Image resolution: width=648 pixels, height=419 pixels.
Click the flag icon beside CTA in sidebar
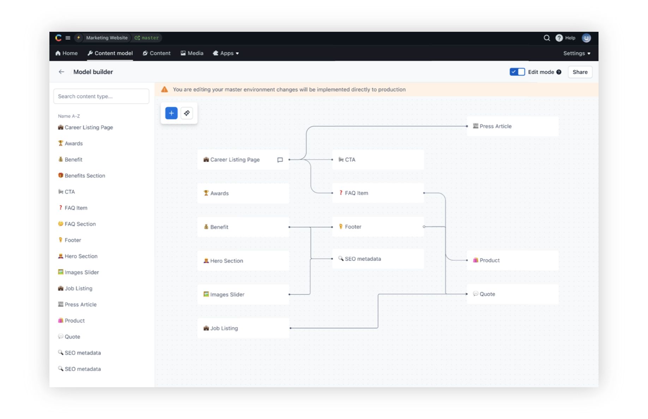tap(60, 191)
